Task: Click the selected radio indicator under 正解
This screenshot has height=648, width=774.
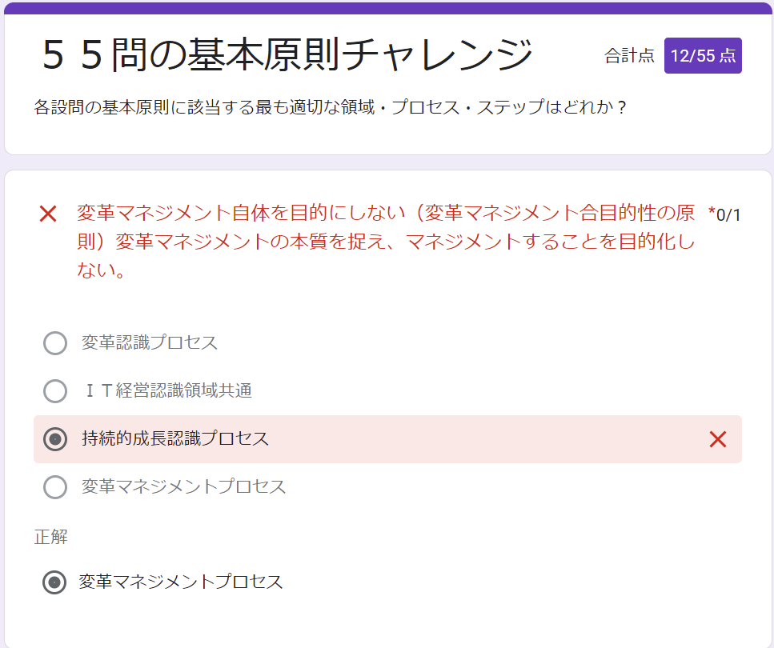Action: [55, 582]
